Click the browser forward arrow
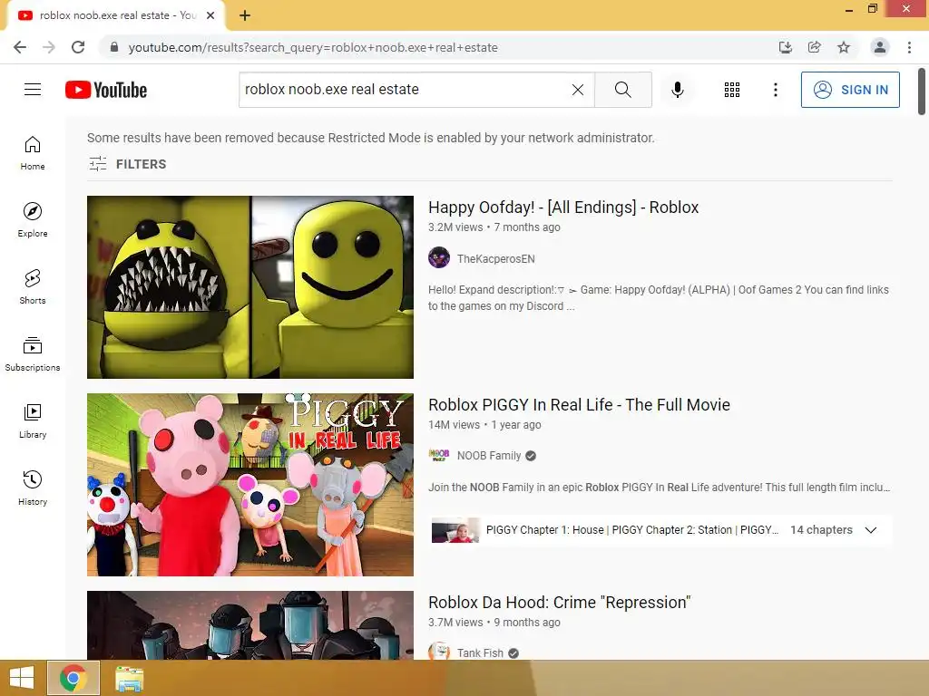 pyautogui.click(x=49, y=47)
